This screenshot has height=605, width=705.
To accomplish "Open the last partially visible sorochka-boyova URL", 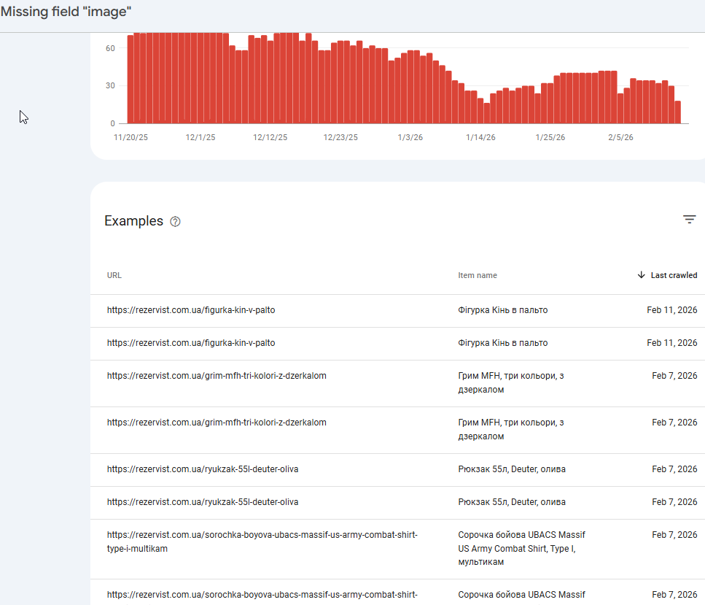I will coord(262,595).
